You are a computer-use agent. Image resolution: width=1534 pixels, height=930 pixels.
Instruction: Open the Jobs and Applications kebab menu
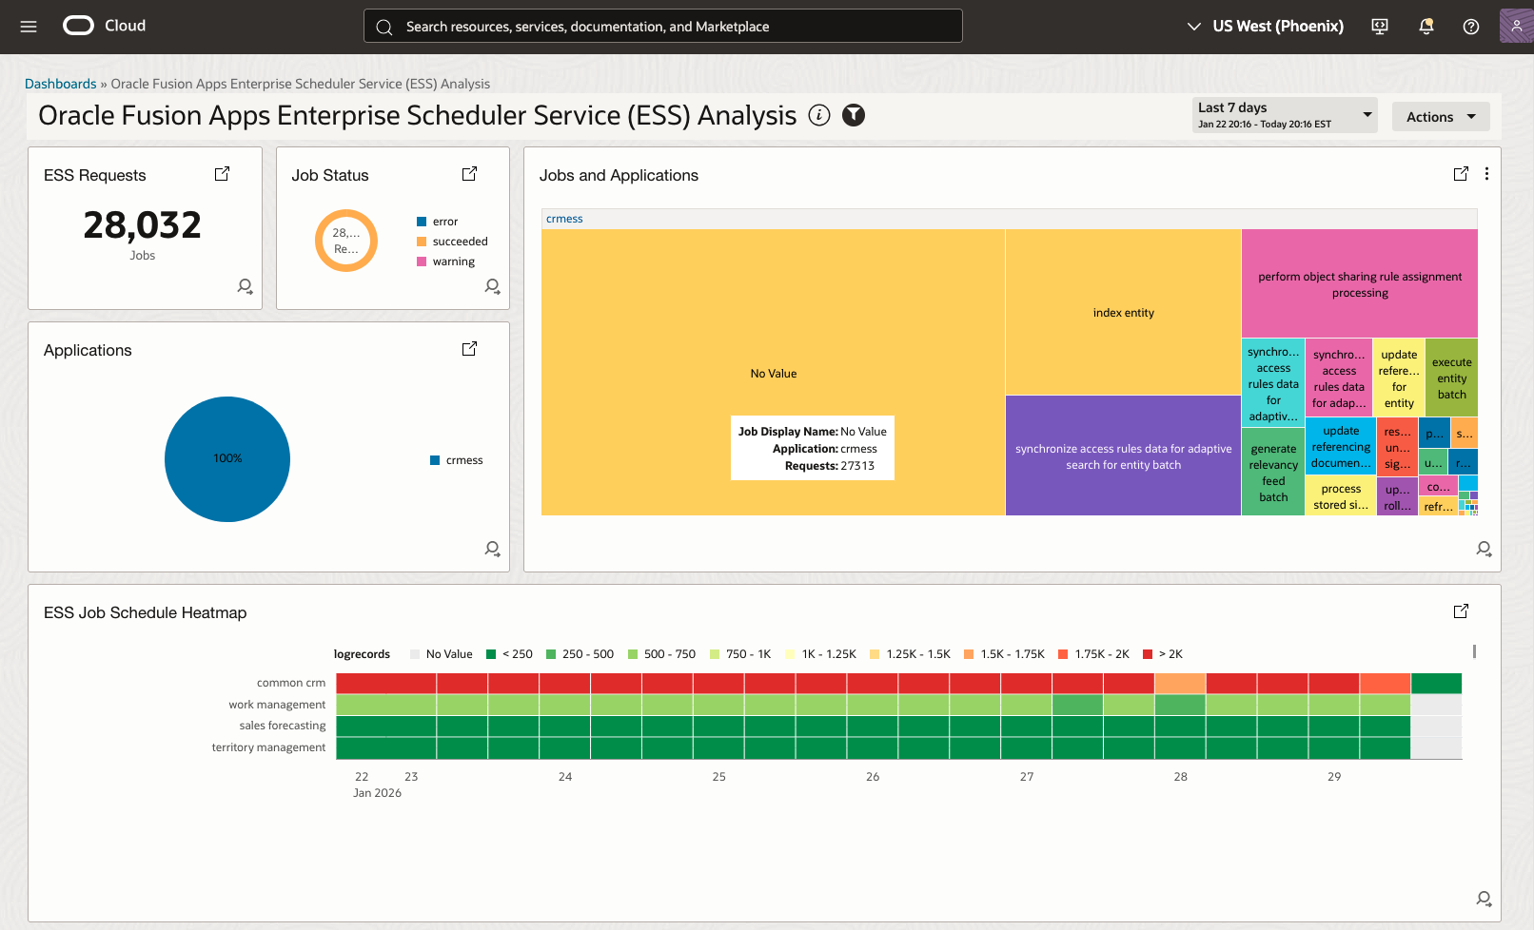click(1487, 174)
